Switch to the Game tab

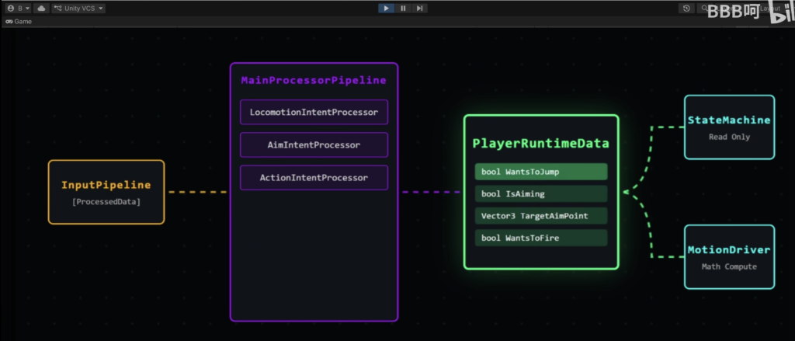coord(19,22)
